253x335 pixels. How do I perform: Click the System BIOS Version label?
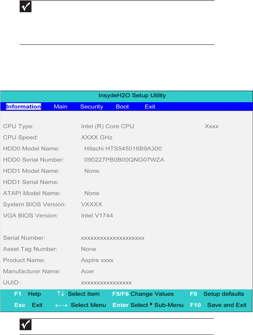coord(34,204)
